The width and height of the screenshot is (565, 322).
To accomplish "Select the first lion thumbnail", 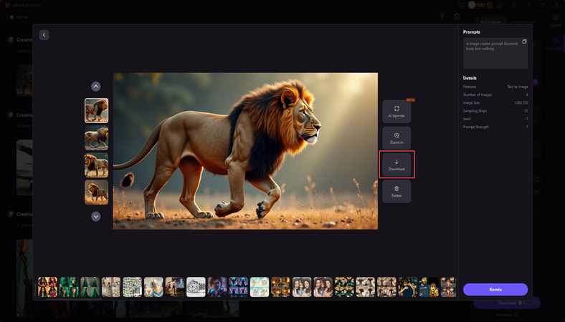I will pyautogui.click(x=97, y=111).
